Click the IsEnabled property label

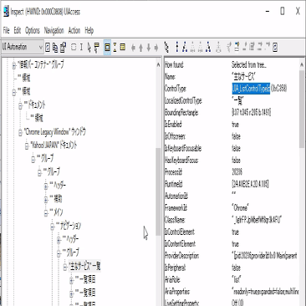173,125
